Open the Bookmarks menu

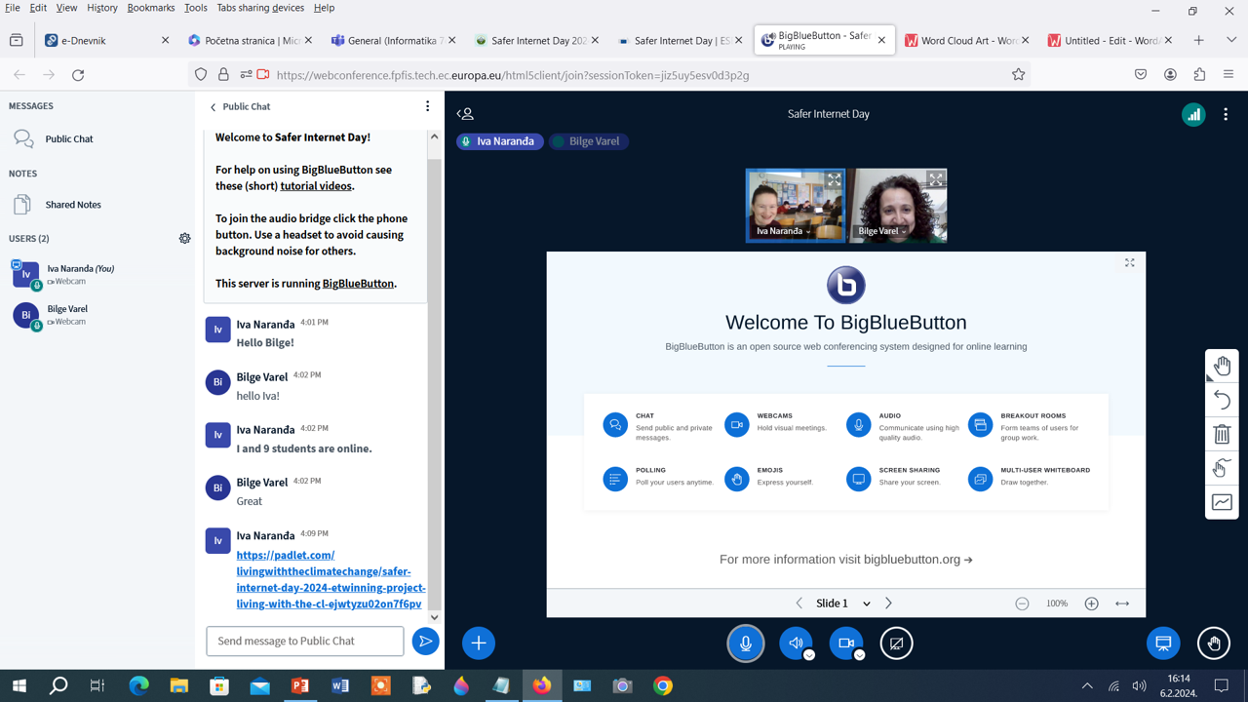pyautogui.click(x=151, y=8)
